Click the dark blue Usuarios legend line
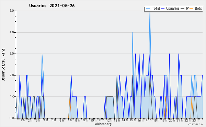 pos(163,9)
